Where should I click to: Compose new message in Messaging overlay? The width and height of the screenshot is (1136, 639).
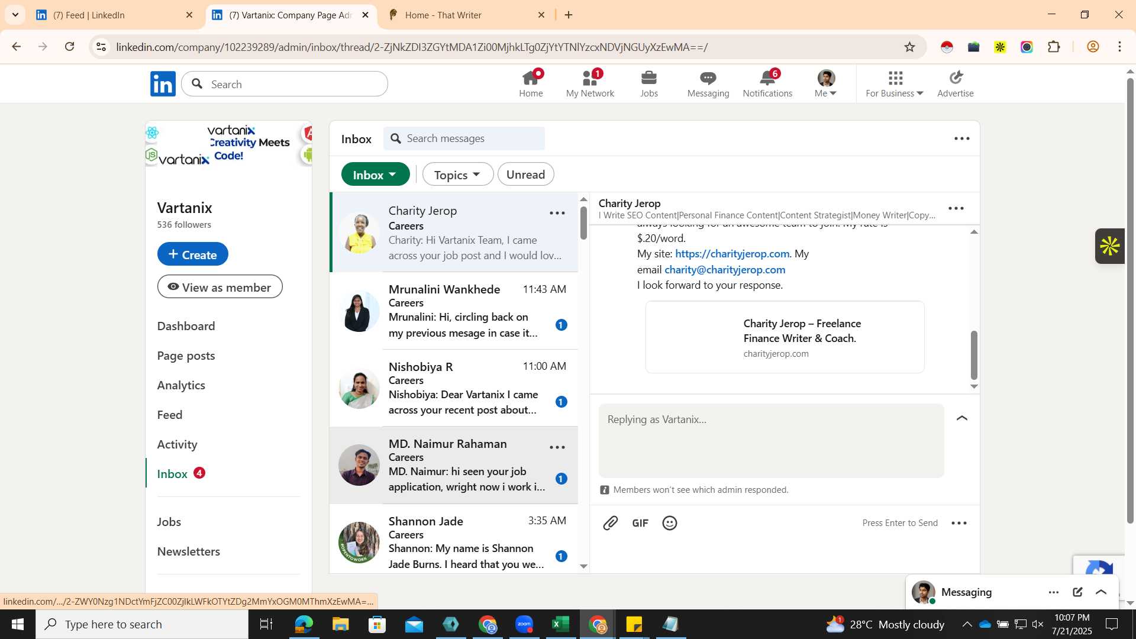(1077, 592)
